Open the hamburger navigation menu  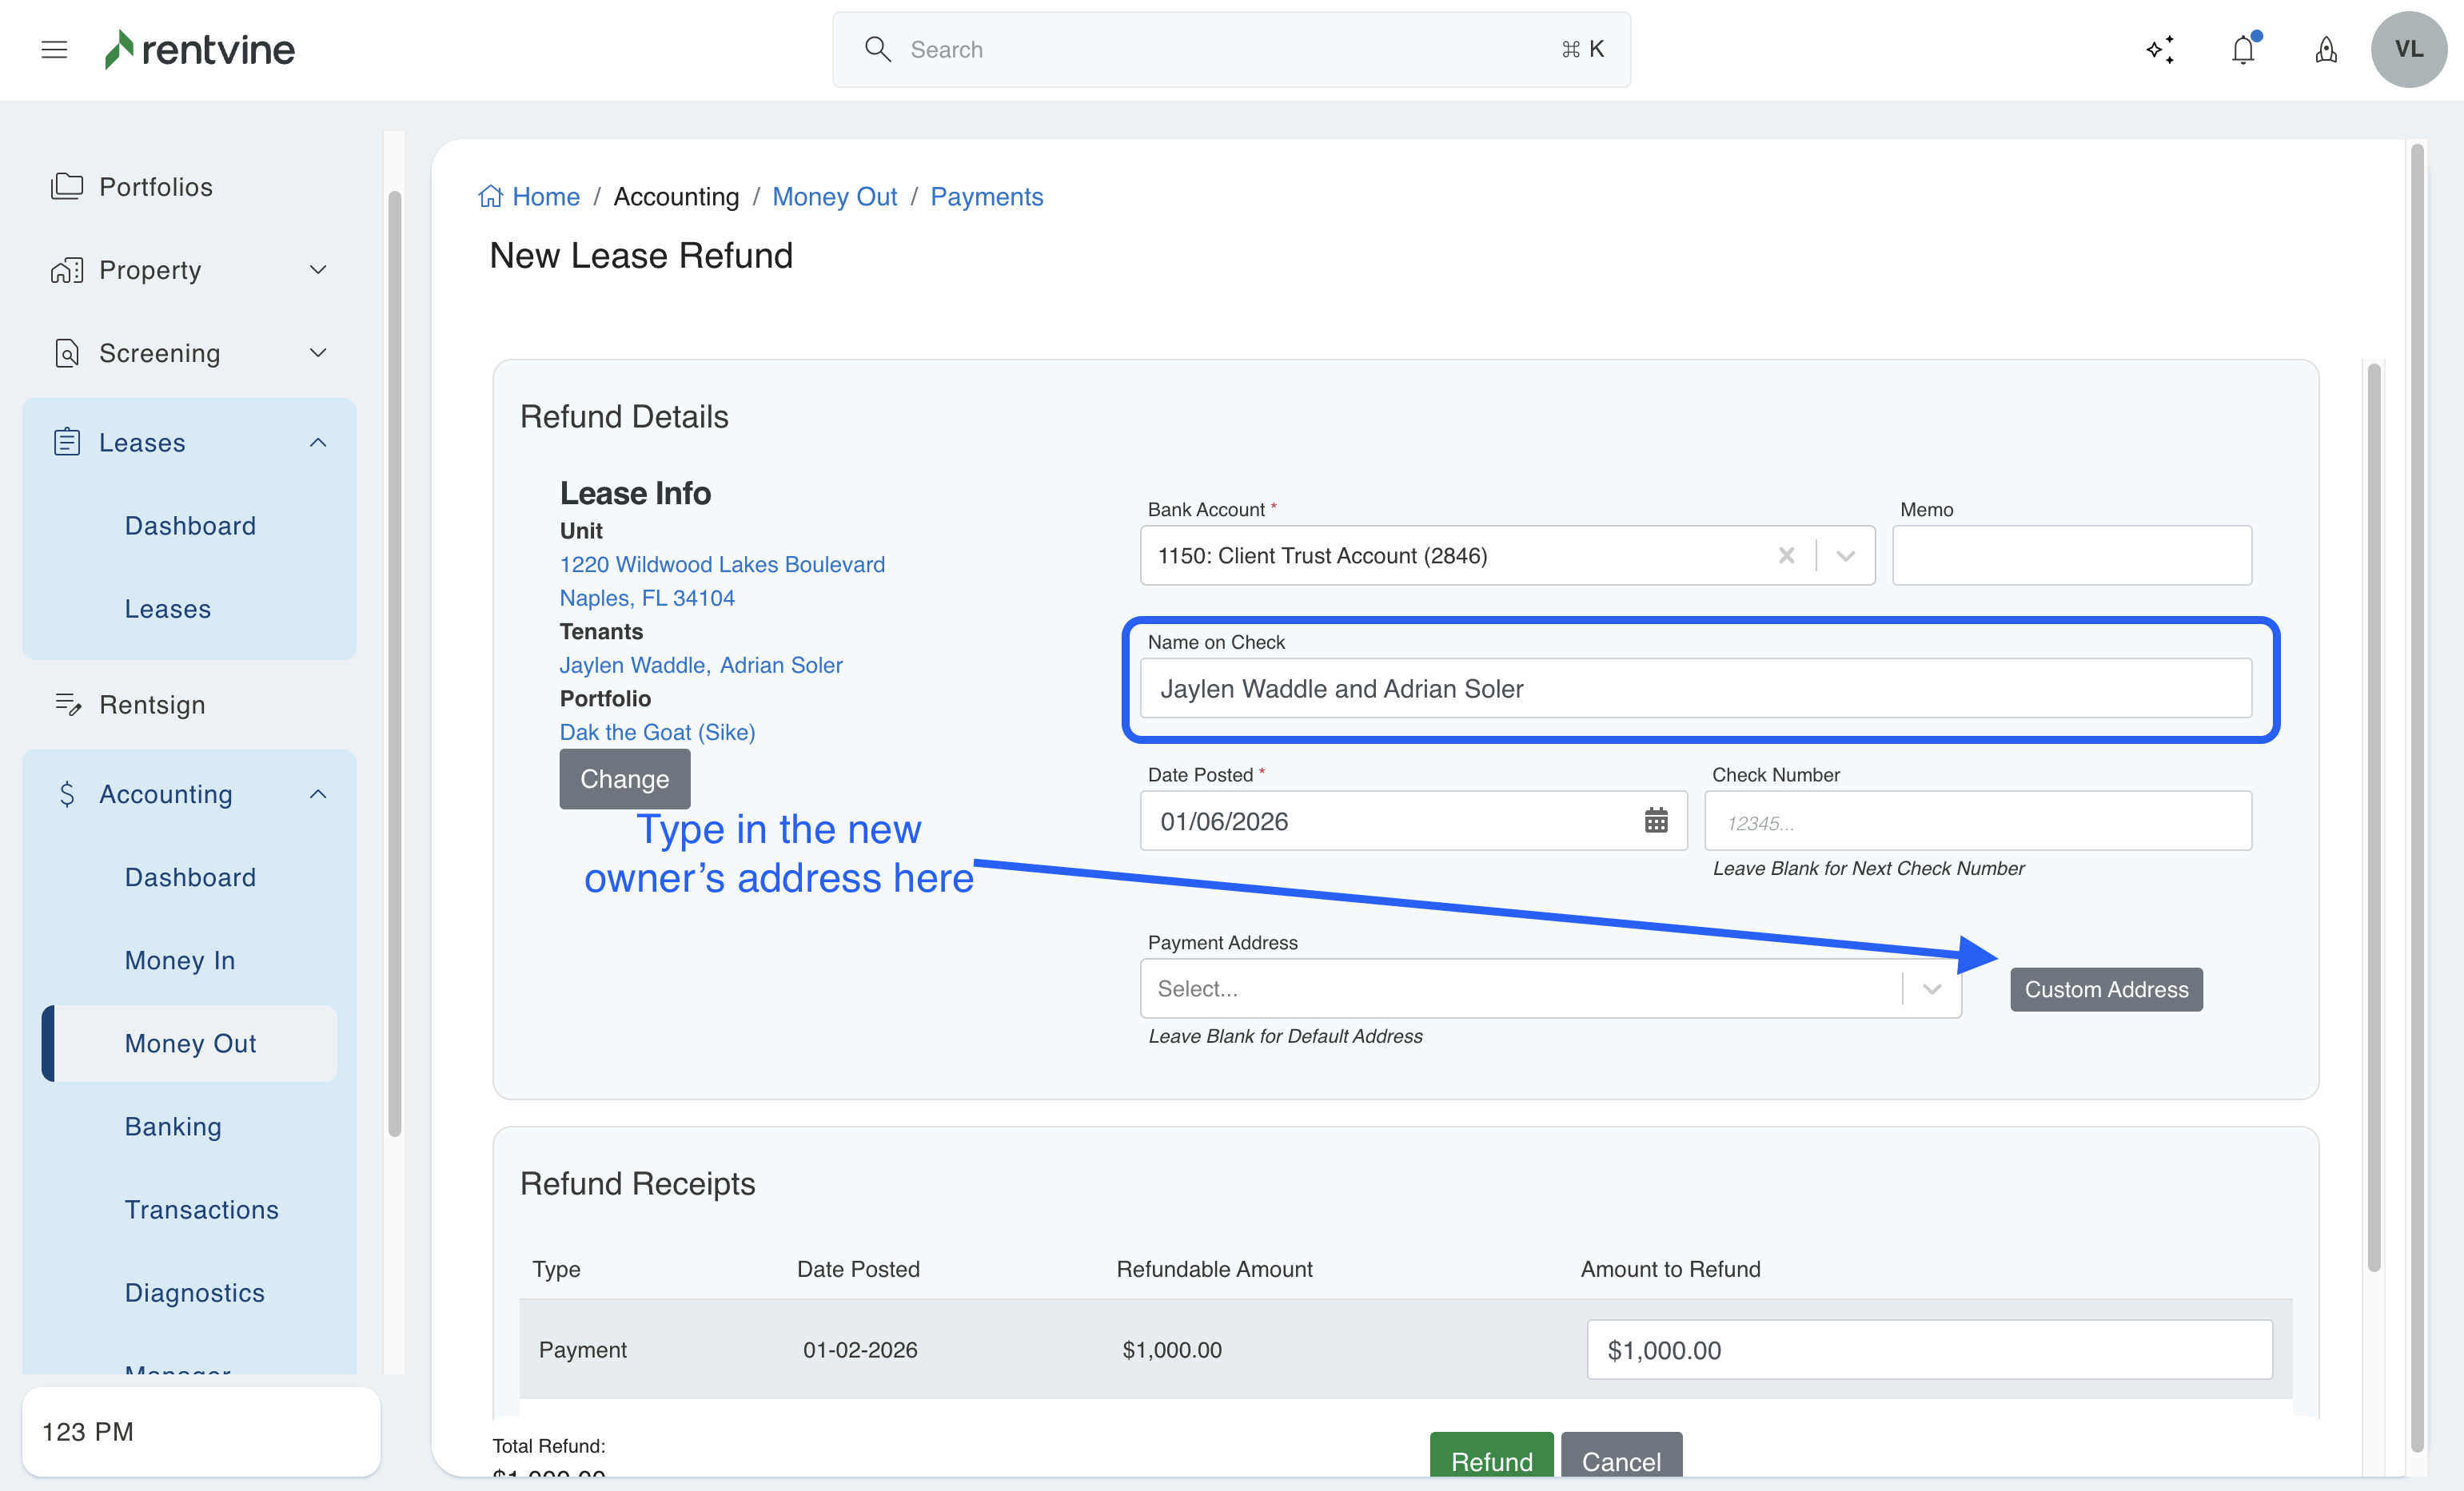click(x=54, y=49)
